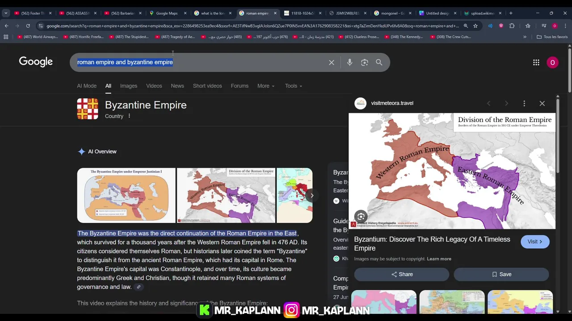Close the image preview panel
The height and width of the screenshot is (321, 572).
pos(542,103)
